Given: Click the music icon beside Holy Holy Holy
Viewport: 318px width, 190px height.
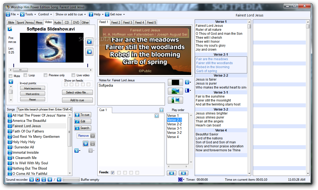Looking at the screenshot, I should [x=10, y=142].
